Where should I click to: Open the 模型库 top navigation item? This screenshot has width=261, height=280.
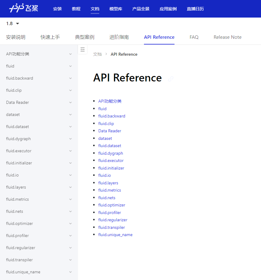coord(116,9)
